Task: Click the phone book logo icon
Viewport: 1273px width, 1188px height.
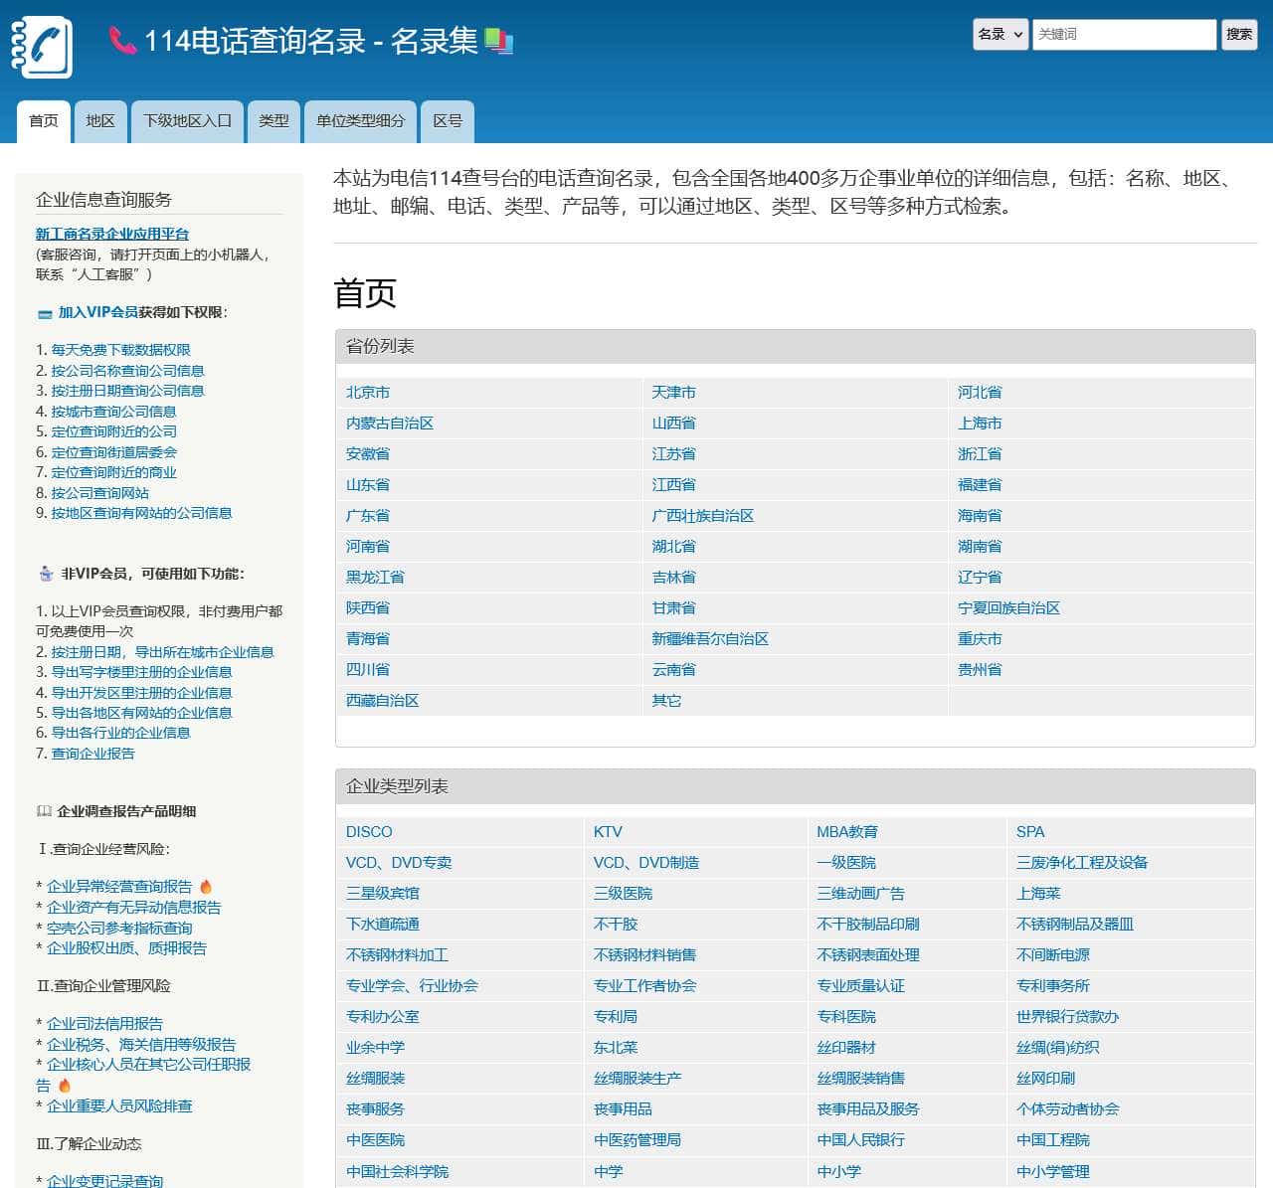Action: click(x=42, y=46)
